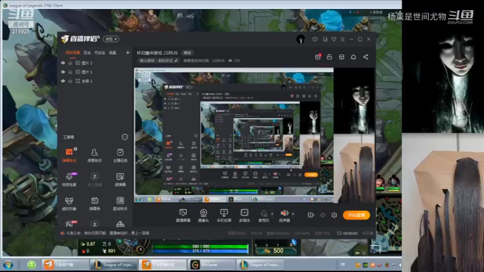The image size is (484, 272).
Task: Hide the 全屏 1 source via eye icon
Action: pyautogui.click(x=63, y=81)
